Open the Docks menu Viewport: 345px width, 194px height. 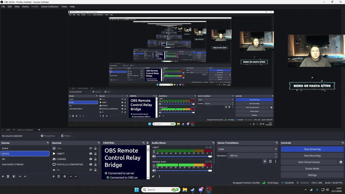point(25,6)
